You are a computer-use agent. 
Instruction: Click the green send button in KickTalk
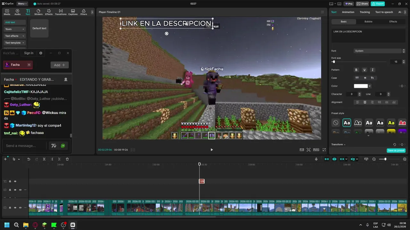[63, 146]
